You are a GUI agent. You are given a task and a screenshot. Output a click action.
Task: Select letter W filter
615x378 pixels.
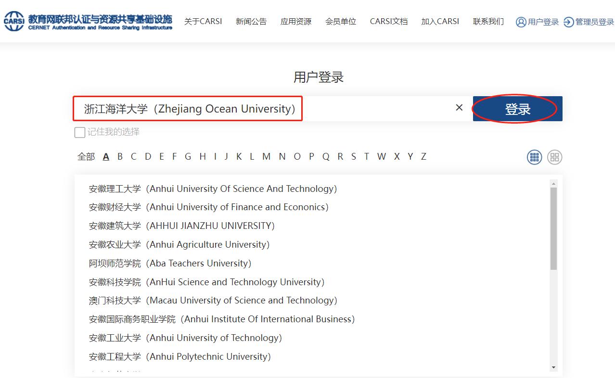382,156
